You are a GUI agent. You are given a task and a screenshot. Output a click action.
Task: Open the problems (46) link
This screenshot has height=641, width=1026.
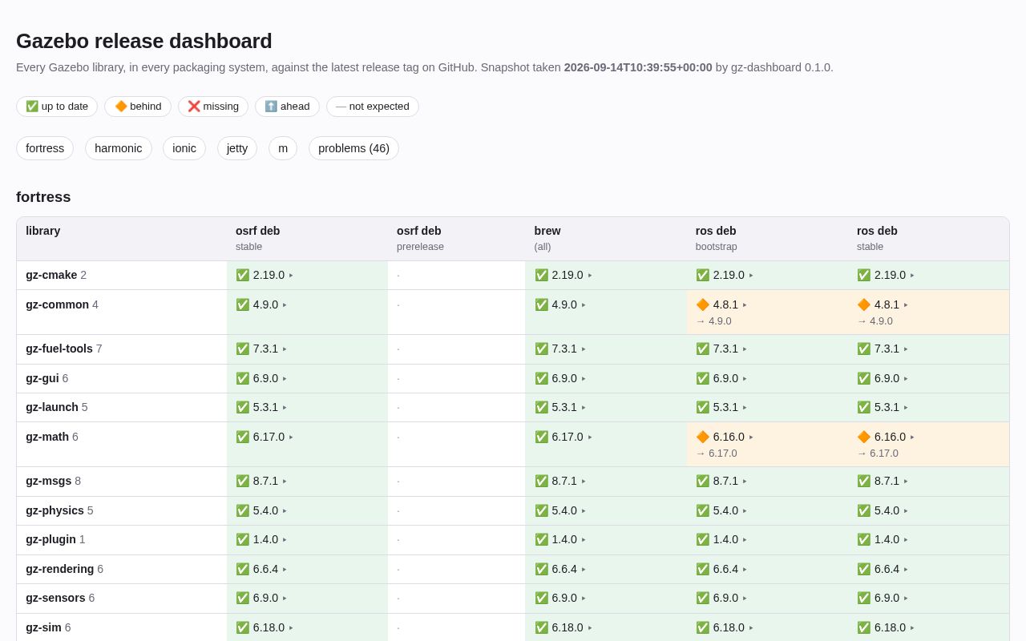[353, 148]
